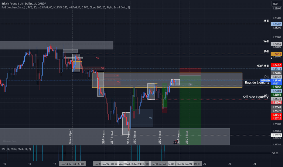Select the red 1.26320 price label
Image resolution: width=283 pixels, height=167 pixels.
(277, 119)
